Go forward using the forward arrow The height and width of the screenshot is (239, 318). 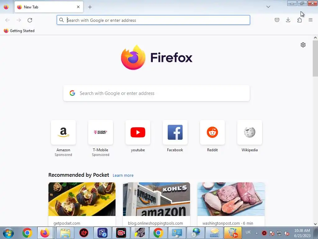(x=19, y=20)
